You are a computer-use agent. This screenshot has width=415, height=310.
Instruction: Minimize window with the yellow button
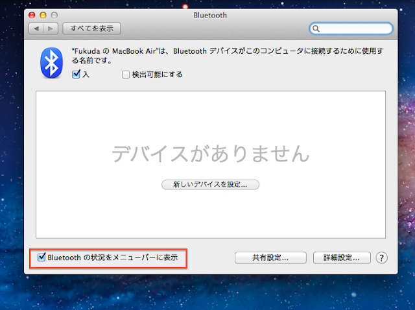click(x=43, y=15)
